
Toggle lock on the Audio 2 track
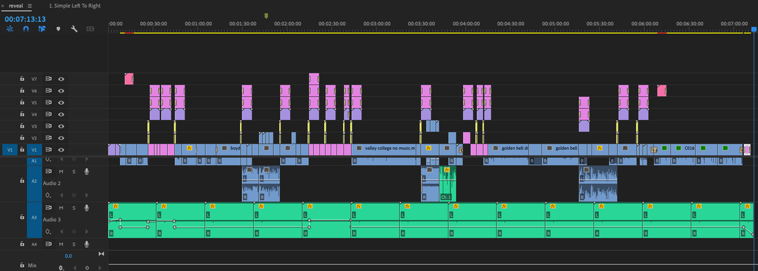[22, 181]
